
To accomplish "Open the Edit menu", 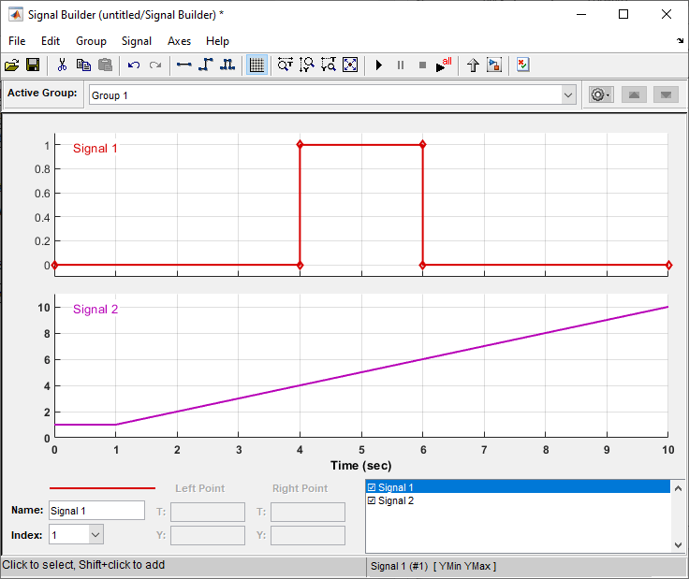I will click(x=51, y=41).
